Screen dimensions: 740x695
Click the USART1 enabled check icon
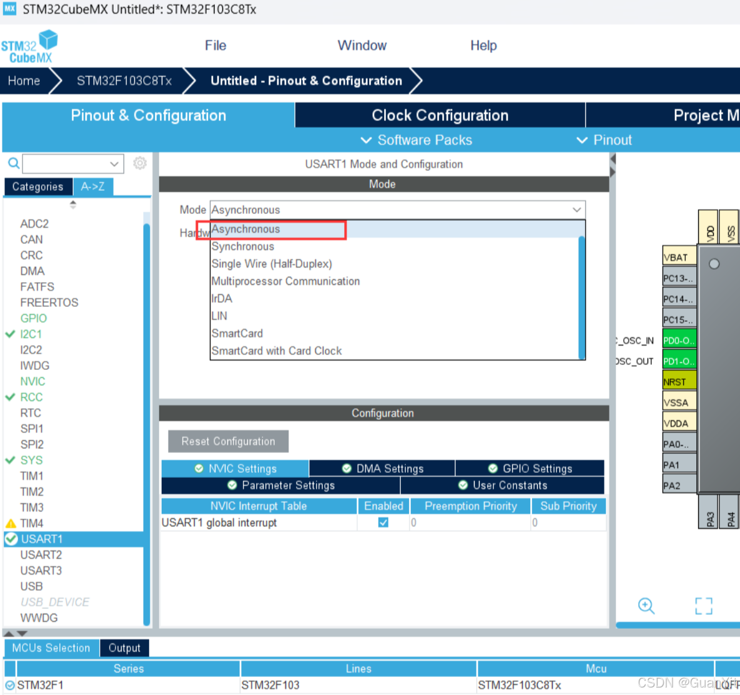(x=11, y=539)
